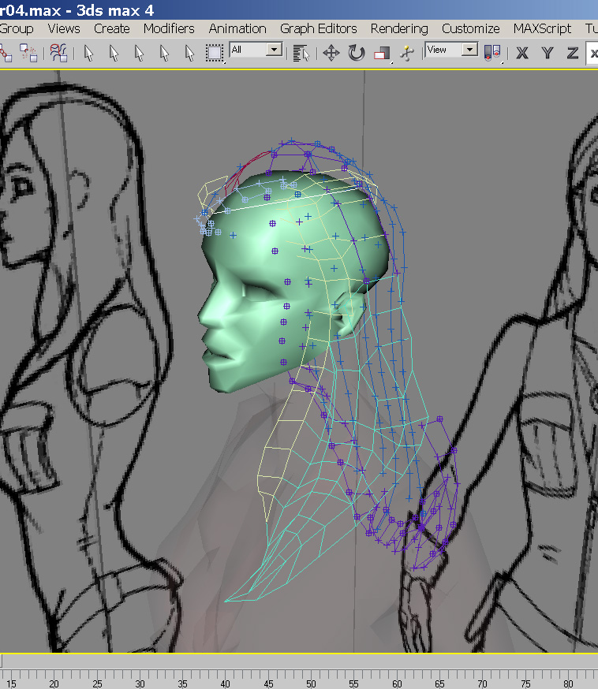The height and width of the screenshot is (689, 598).
Task: Click the Bind to Space Warp icon
Action: coord(58,53)
